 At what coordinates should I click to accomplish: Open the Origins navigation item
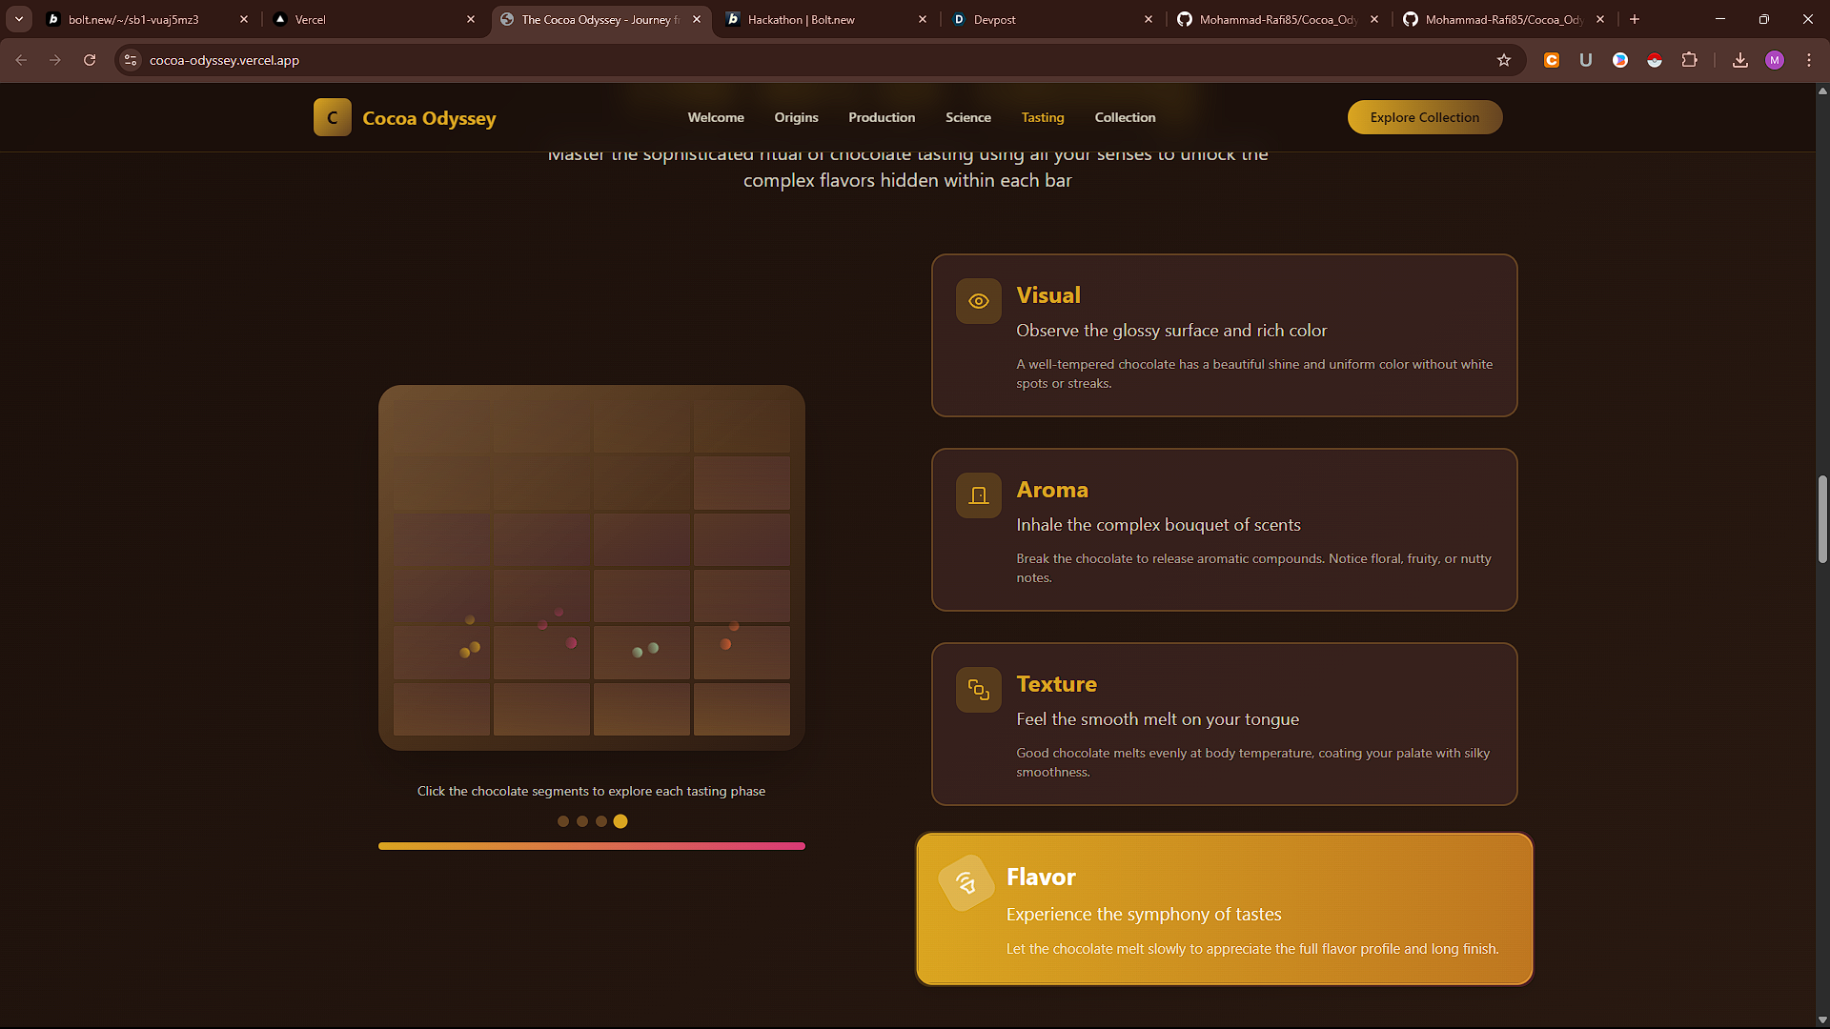coord(796,117)
